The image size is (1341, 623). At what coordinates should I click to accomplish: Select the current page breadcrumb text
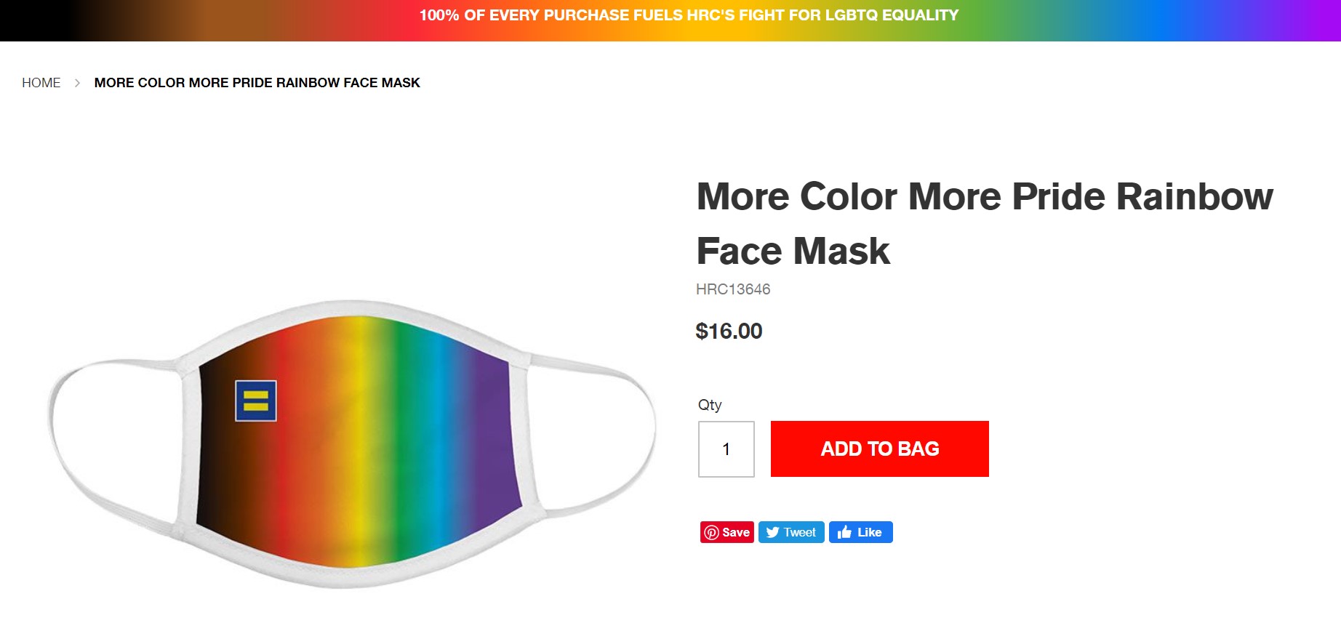257,83
